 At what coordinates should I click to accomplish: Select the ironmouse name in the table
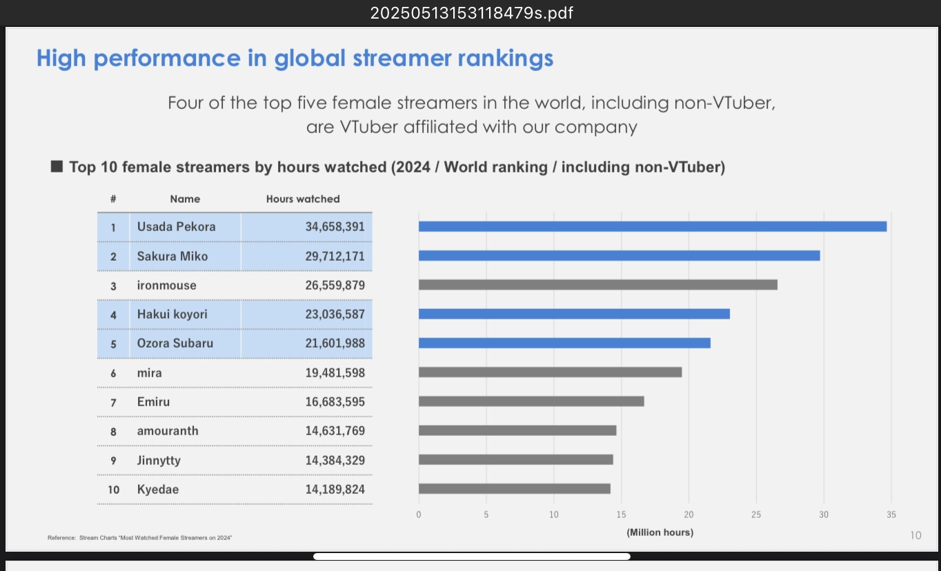point(166,285)
